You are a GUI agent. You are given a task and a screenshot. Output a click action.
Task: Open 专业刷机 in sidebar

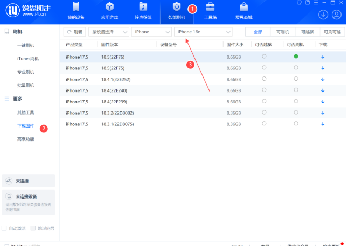coord(26,72)
